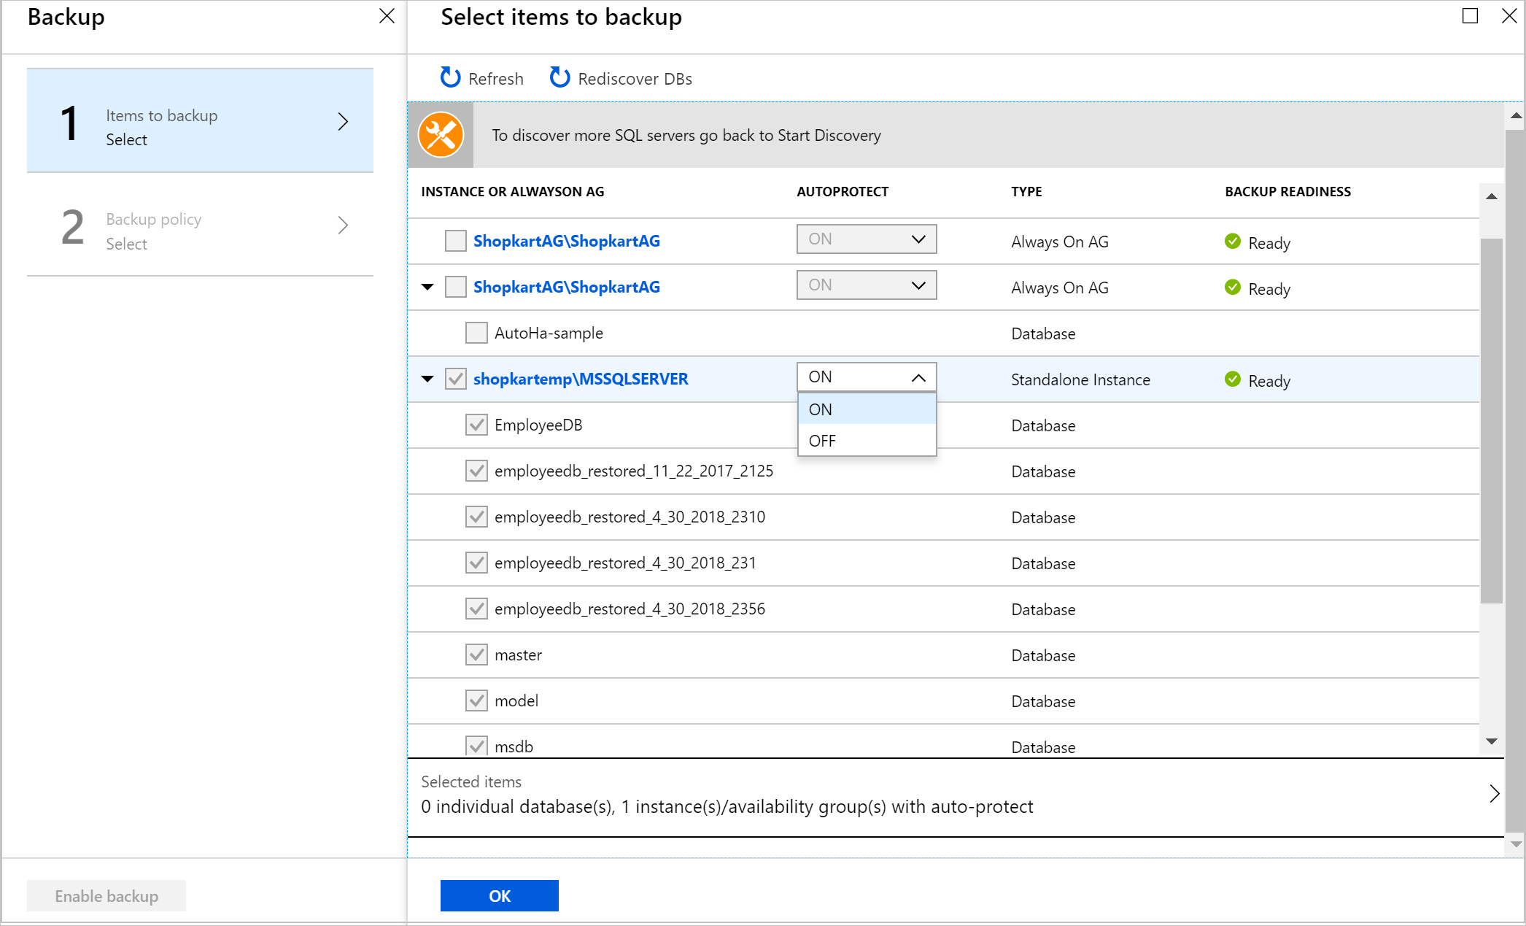Screen dimensions: 1526x926
Task: Open the Backup policy Select step
Action: pos(201,229)
